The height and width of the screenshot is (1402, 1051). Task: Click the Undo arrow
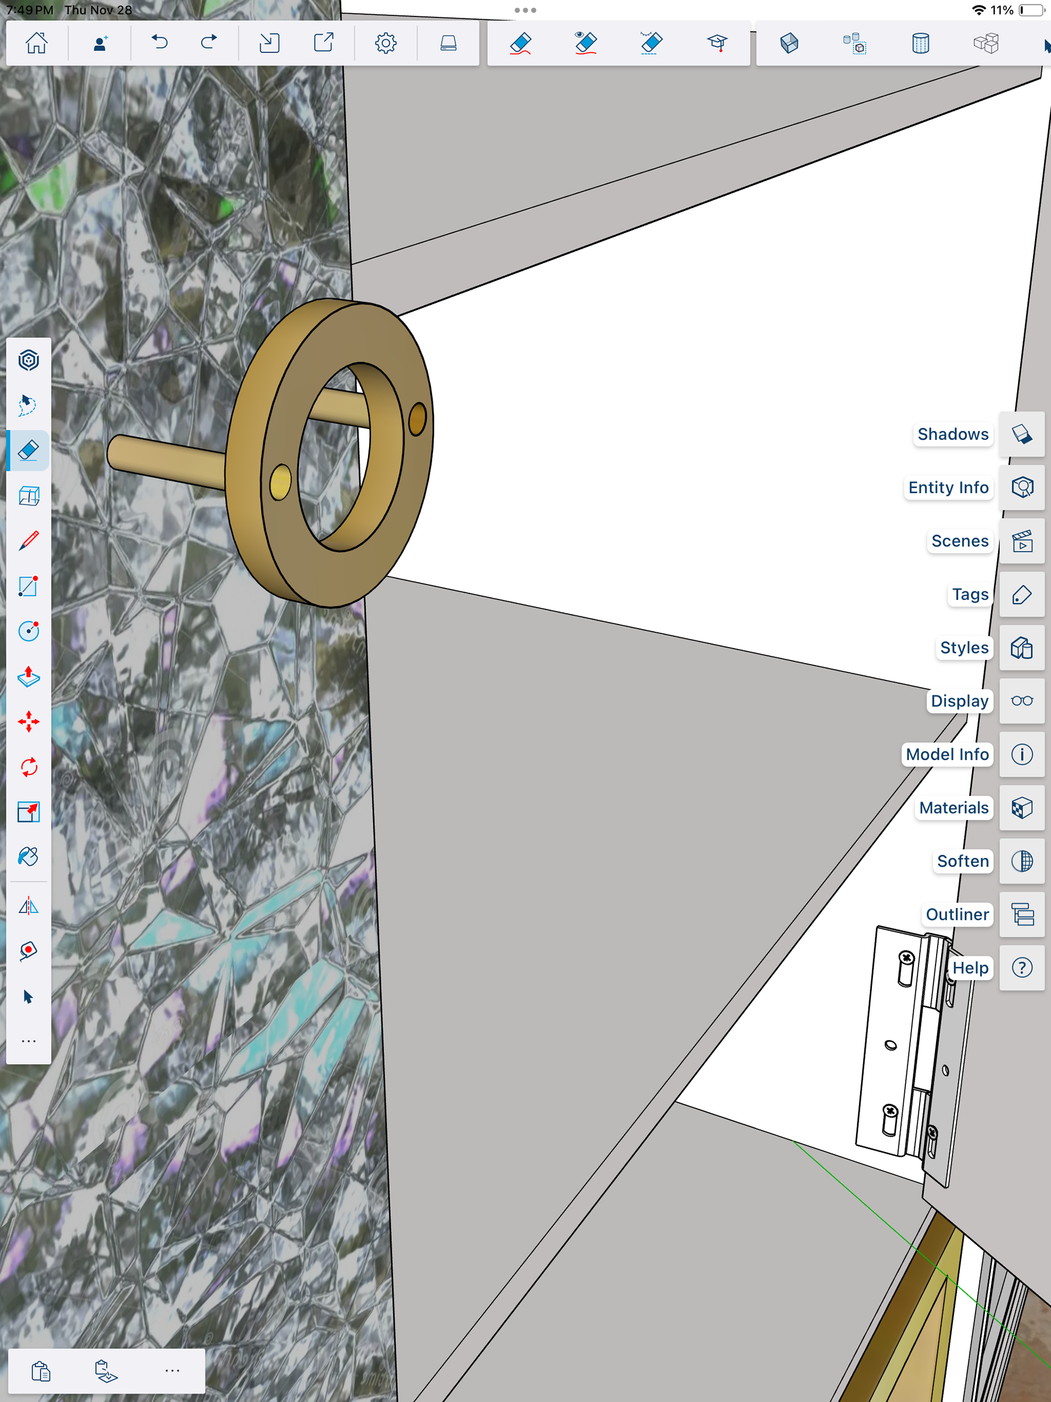click(160, 43)
